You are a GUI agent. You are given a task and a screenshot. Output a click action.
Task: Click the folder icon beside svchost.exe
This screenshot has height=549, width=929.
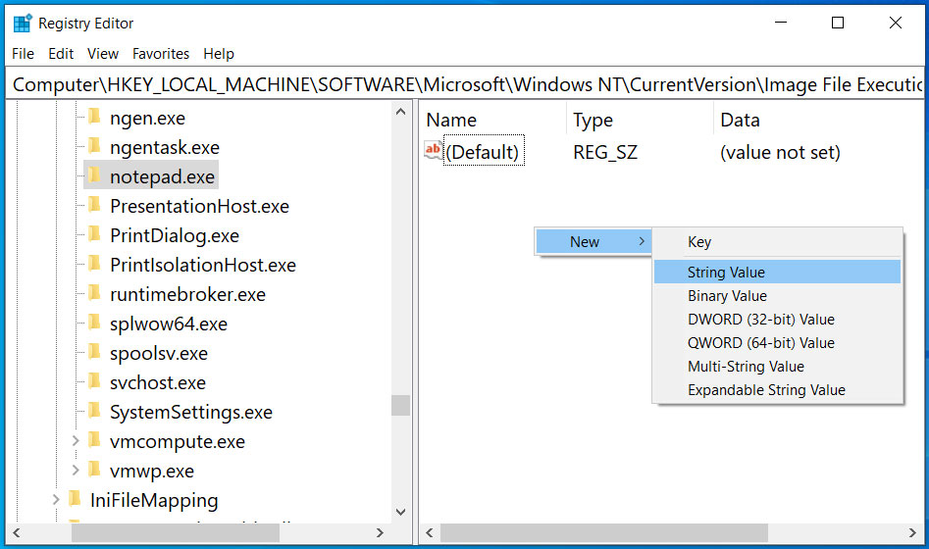tap(94, 381)
